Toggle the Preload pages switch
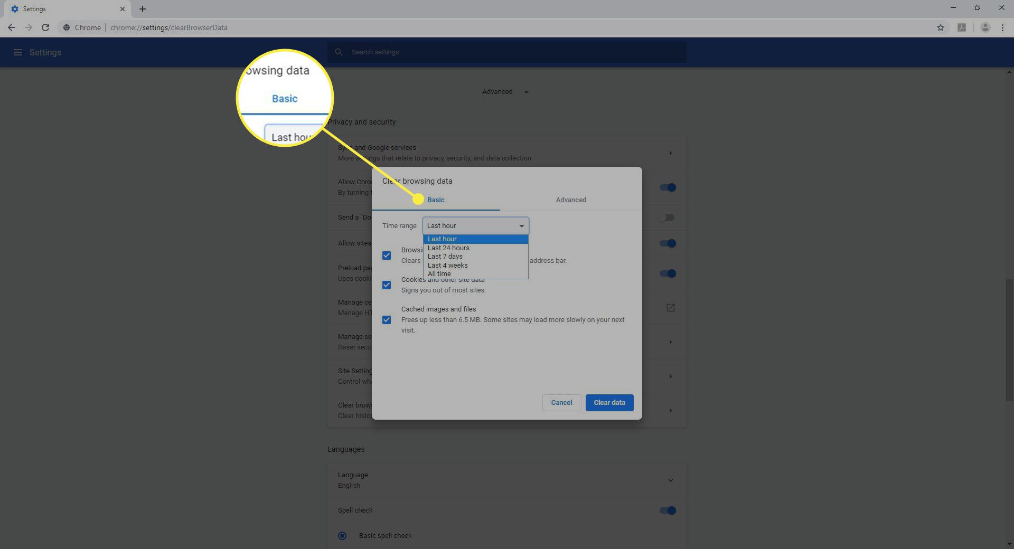The width and height of the screenshot is (1014, 549). tap(668, 273)
